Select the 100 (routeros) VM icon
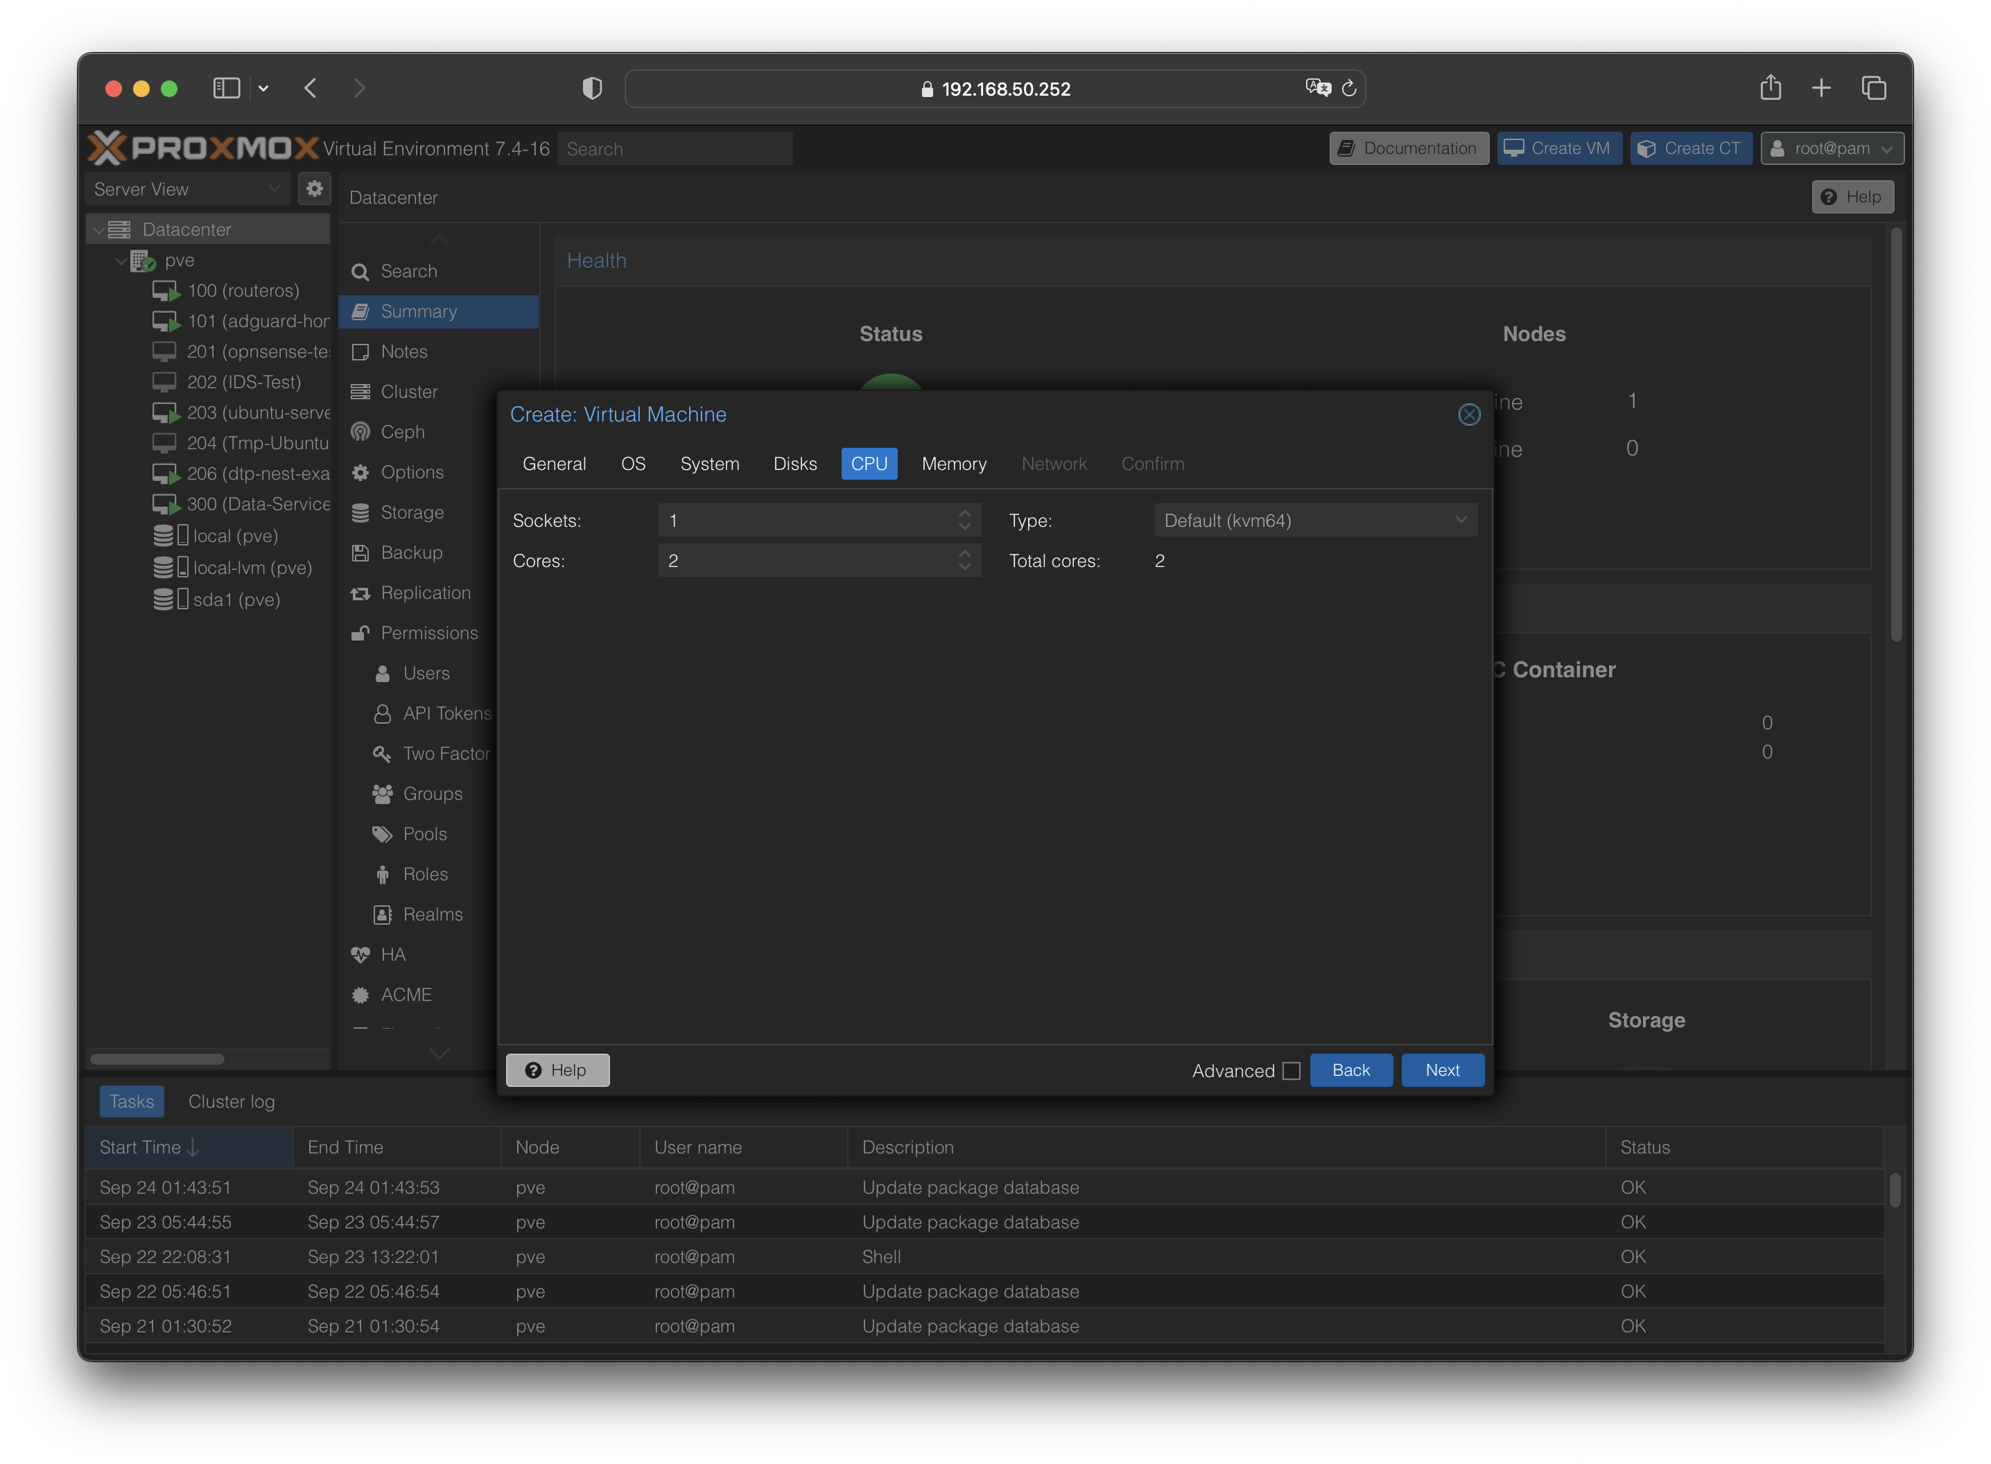The image size is (1991, 1464). point(166,290)
